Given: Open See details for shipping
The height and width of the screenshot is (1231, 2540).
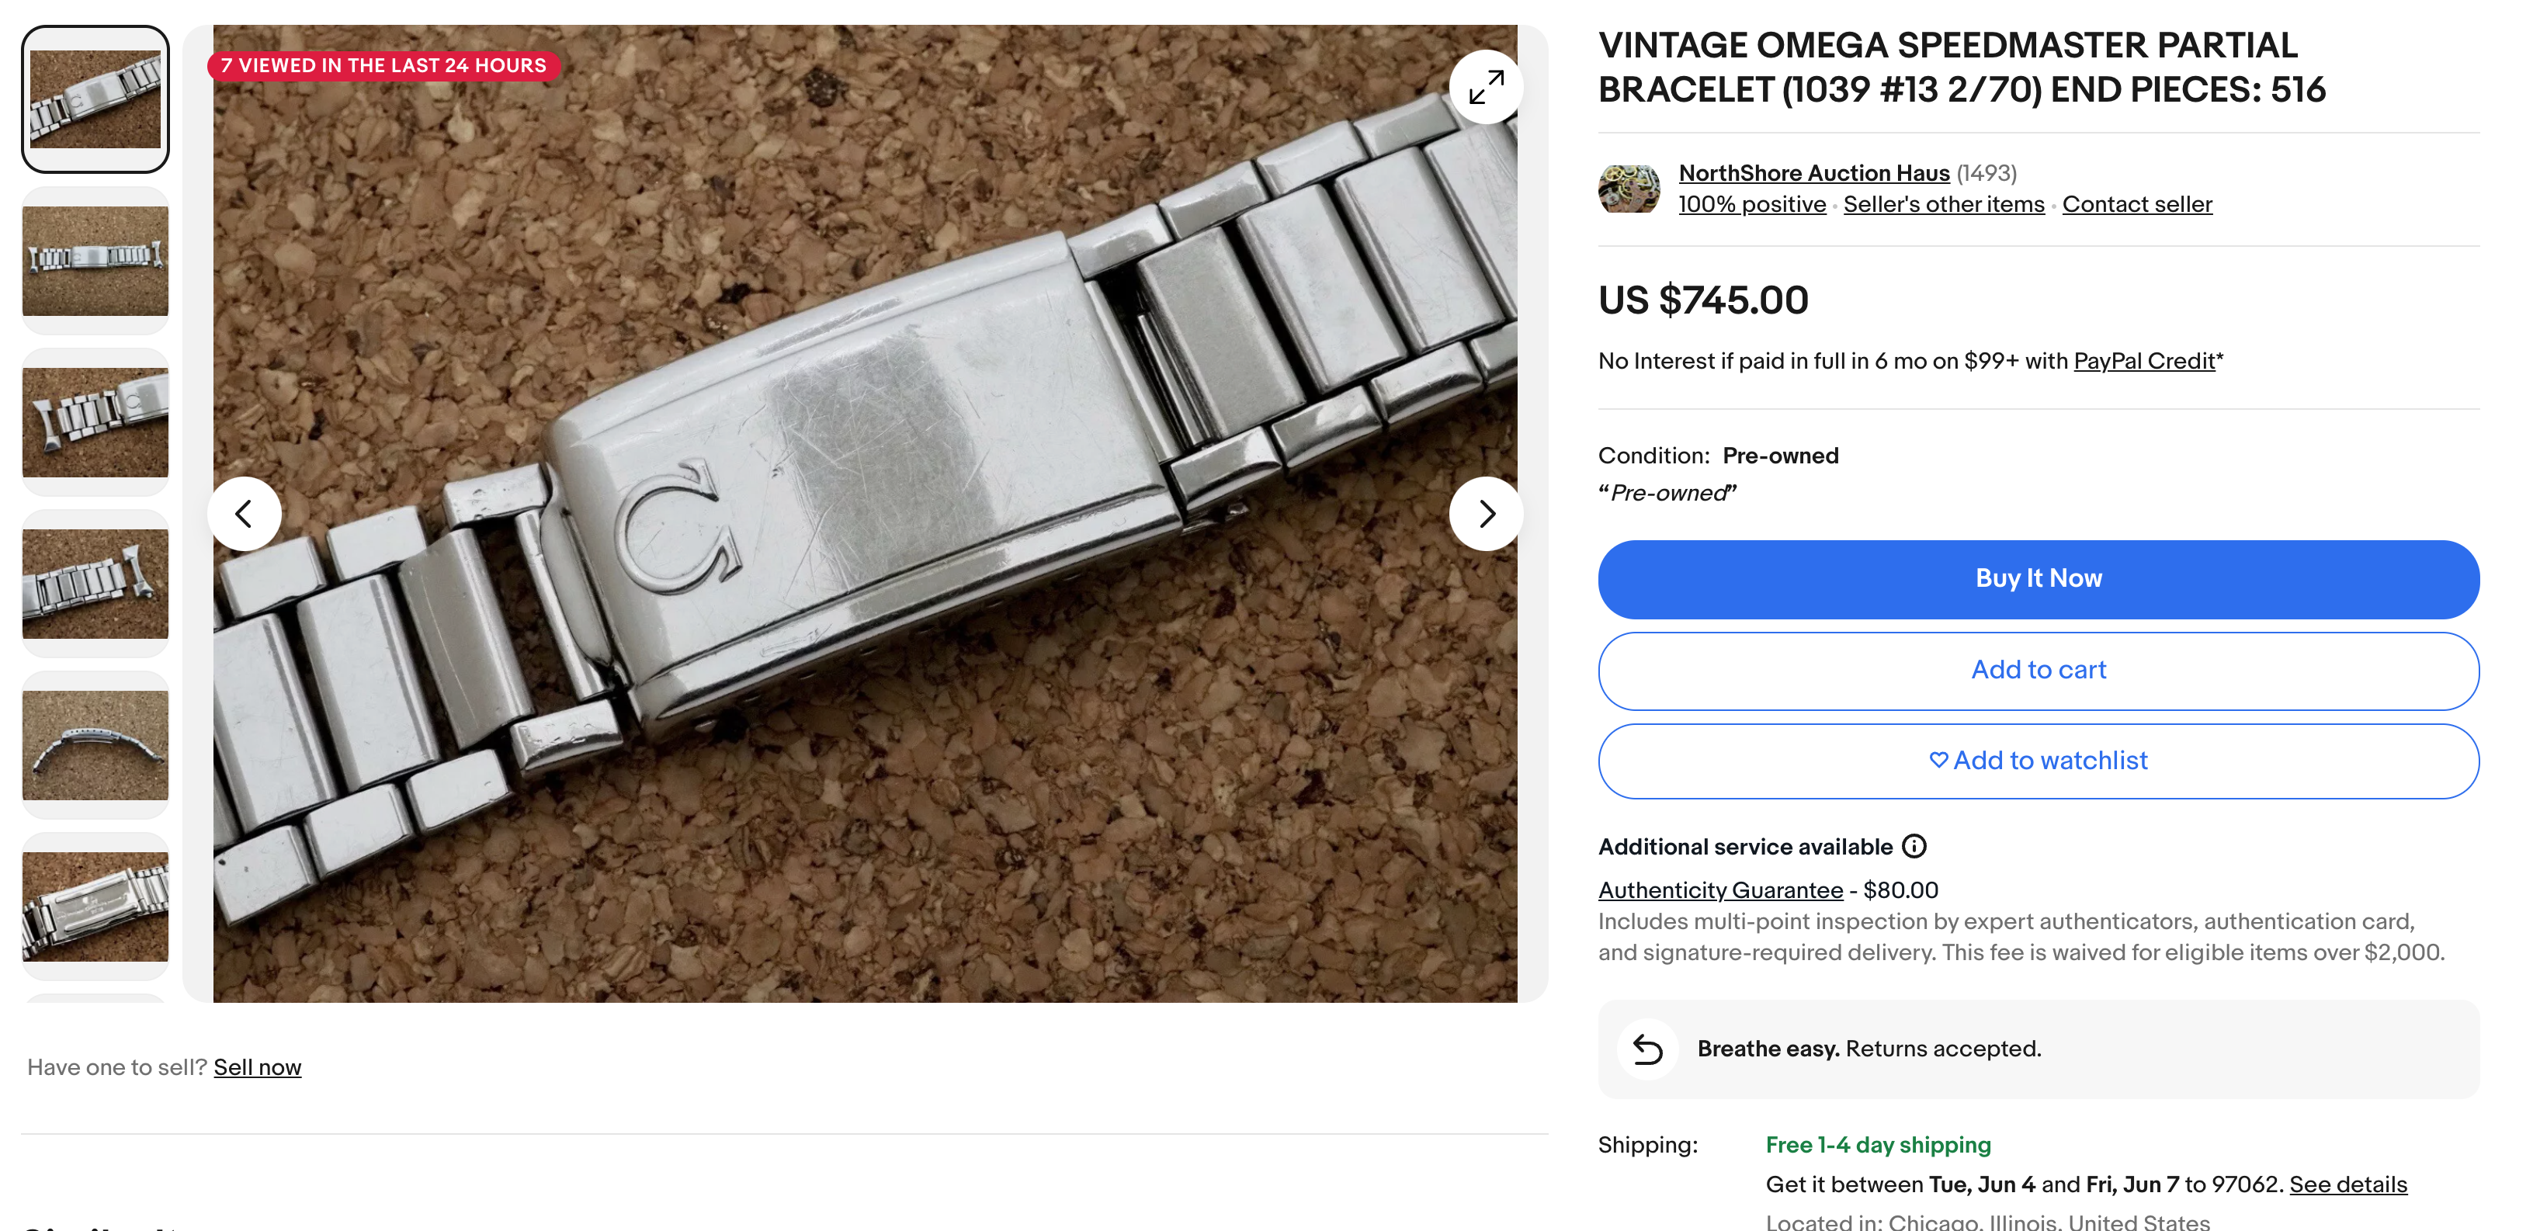Looking at the screenshot, I should 2347,1184.
